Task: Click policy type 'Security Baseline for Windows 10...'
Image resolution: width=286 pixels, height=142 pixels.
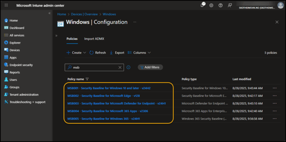Action: click(205, 88)
